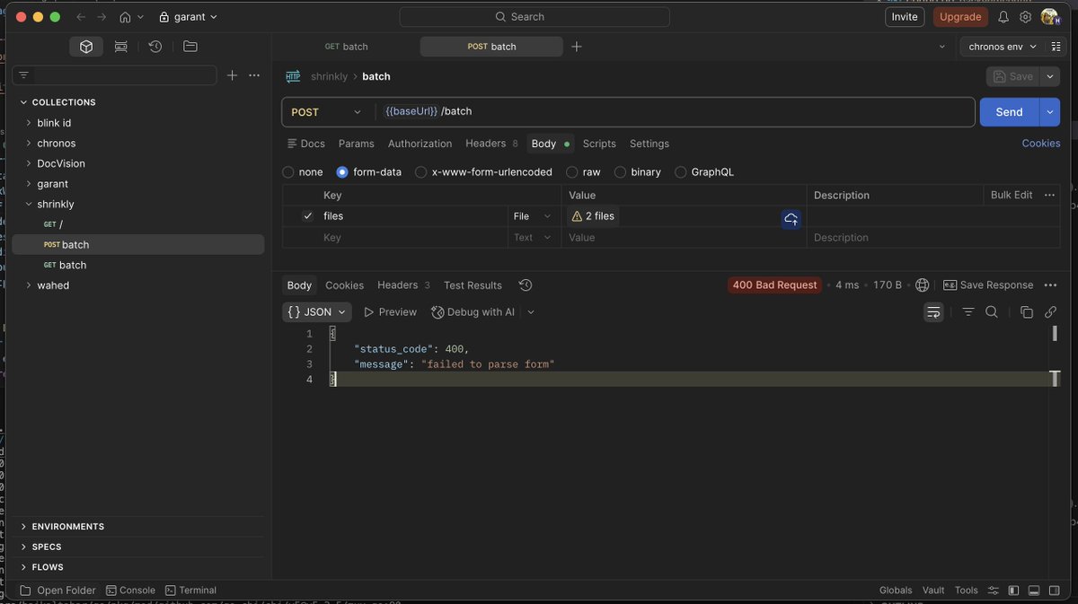This screenshot has height=604, width=1078.
Task: Open the response three-dot more options
Action: pyautogui.click(x=1050, y=285)
